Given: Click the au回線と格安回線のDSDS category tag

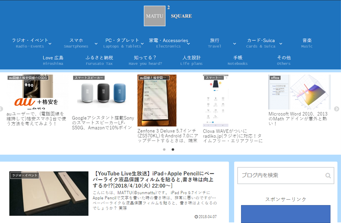Looking at the screenshot, I should 28,78.
